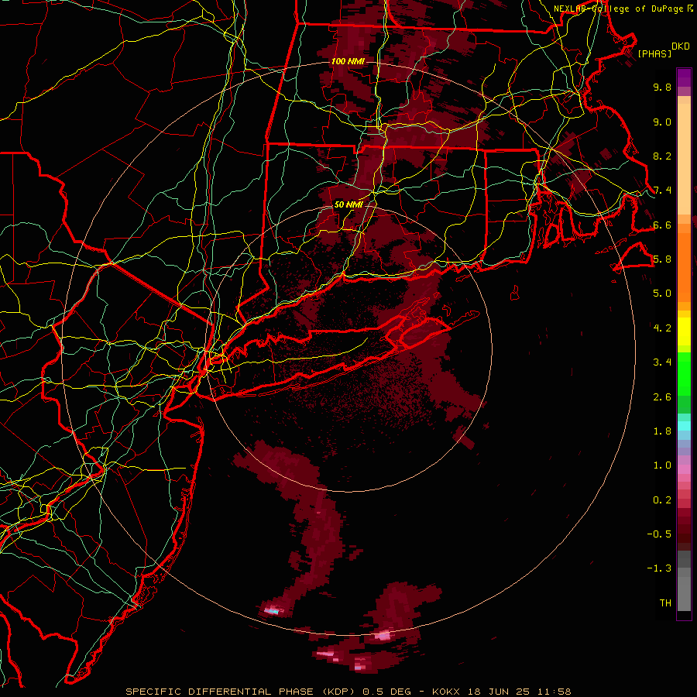Viewport: 697px width, 697px height.
Task: Click the 50 NMI range ring label
Action: tap(348, 204)
